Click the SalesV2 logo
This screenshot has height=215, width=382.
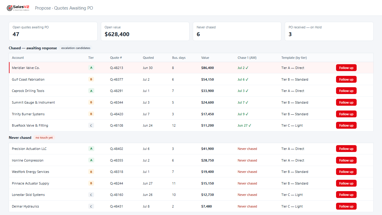point(18,8)
